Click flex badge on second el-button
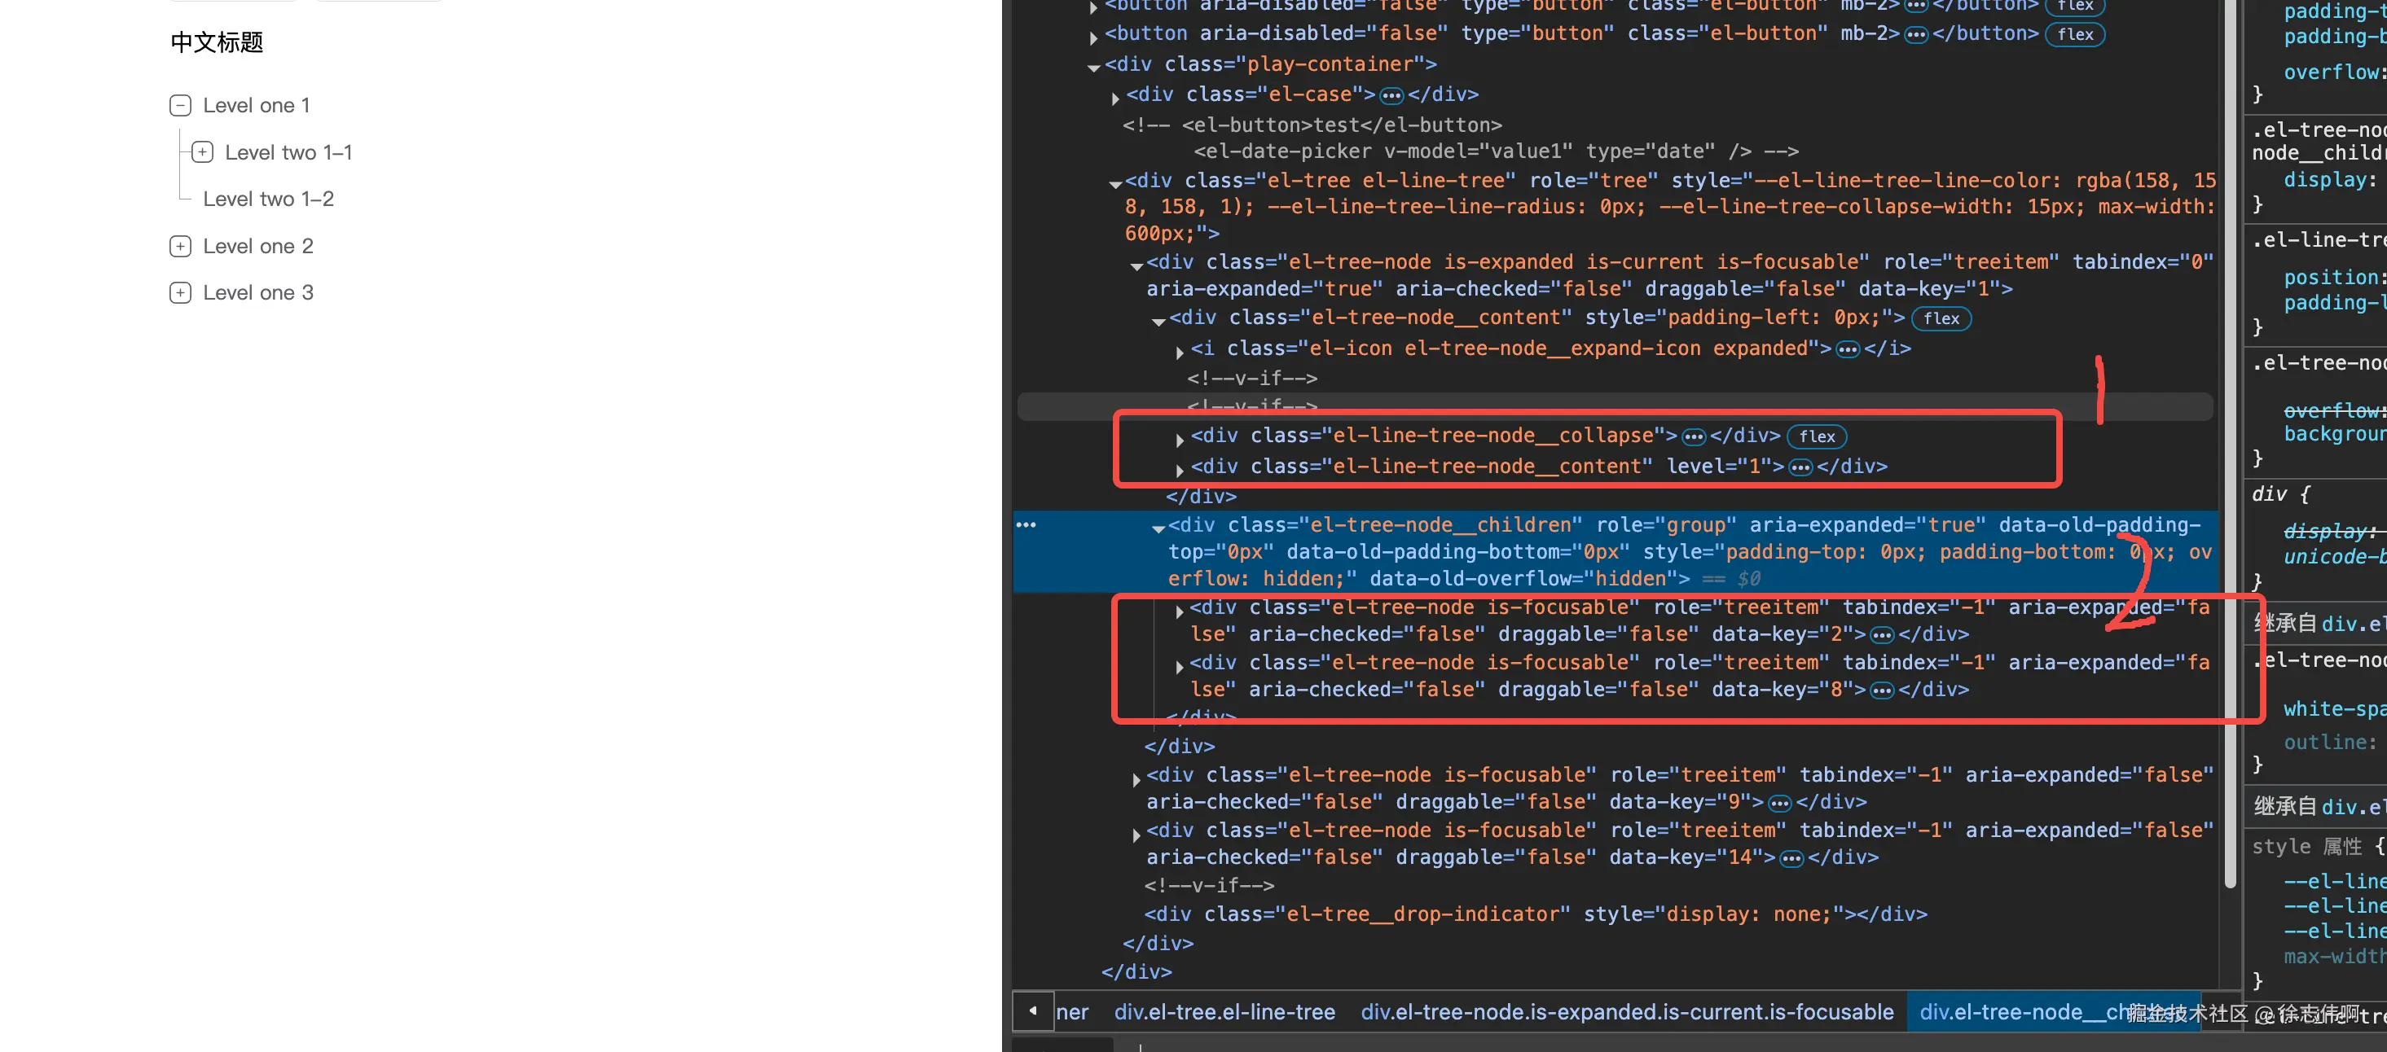2387x1052 pixels. [2075, 34]
